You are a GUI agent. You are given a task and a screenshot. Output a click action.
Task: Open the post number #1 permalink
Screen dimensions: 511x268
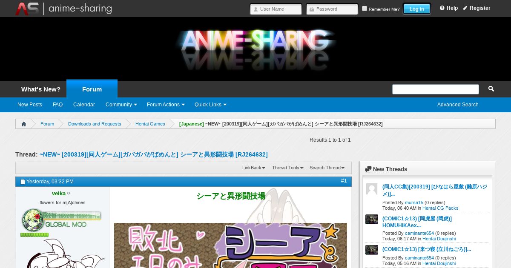click(344, 181)
